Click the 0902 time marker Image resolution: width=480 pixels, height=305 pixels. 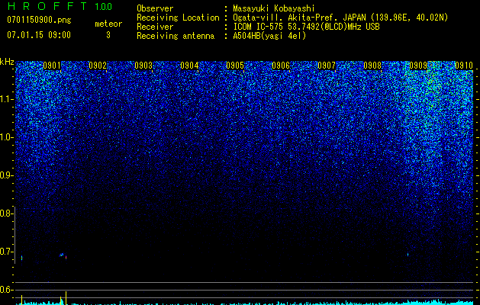tap(98, 66)
